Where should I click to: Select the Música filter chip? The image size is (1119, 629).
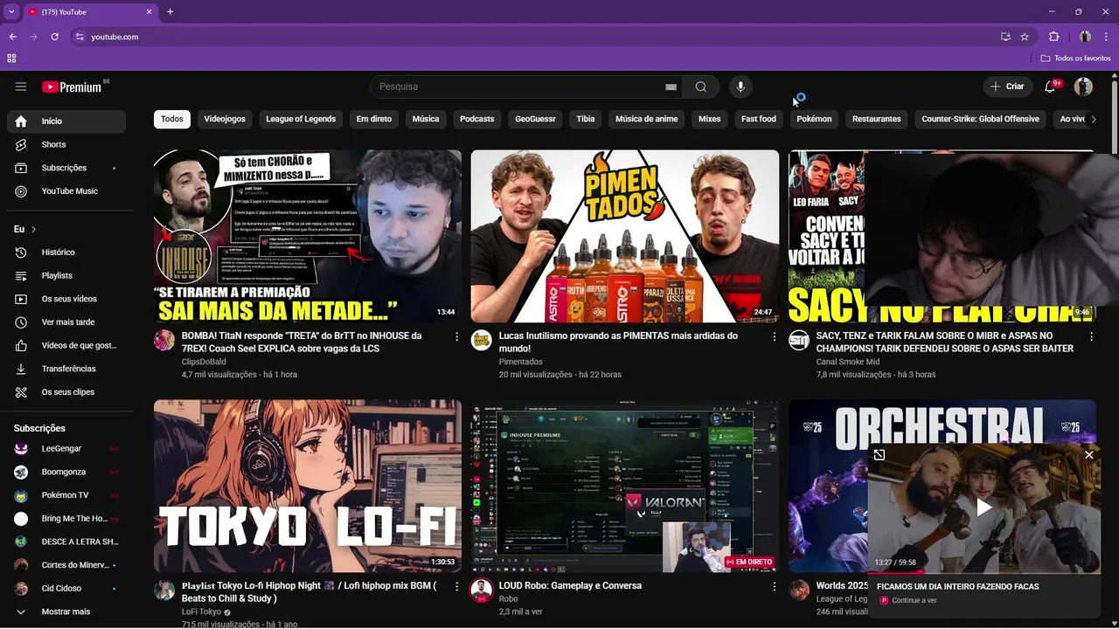coord(426,119)
